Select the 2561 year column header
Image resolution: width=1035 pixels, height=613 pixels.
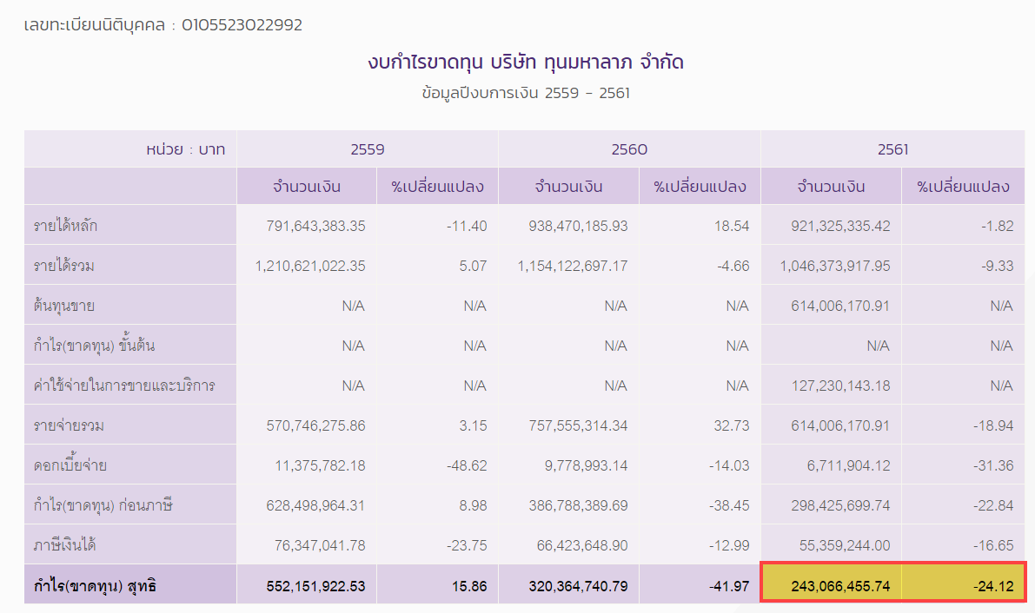coord(892,150)
